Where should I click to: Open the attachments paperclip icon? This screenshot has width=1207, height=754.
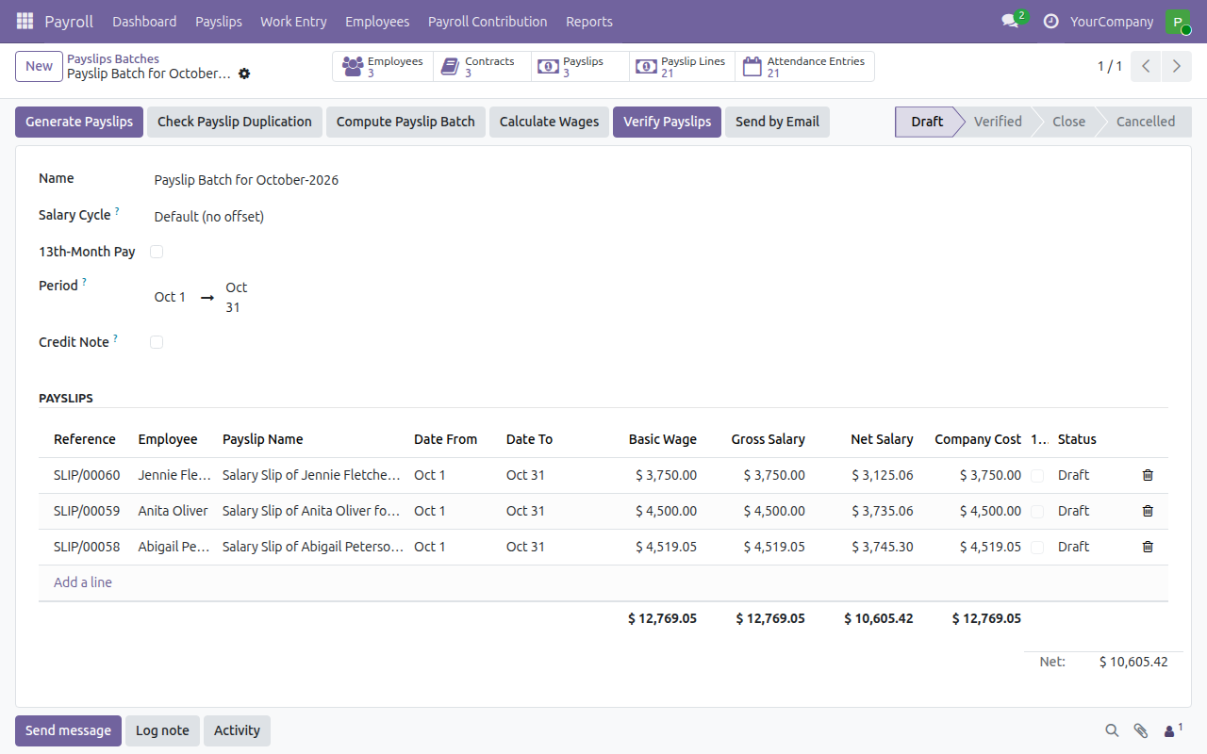coord(1140,730)
